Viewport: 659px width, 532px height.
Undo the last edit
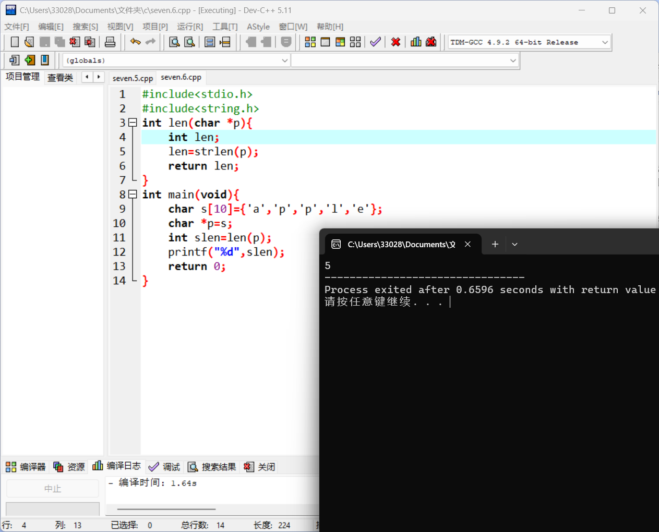[x=136, y=42]
